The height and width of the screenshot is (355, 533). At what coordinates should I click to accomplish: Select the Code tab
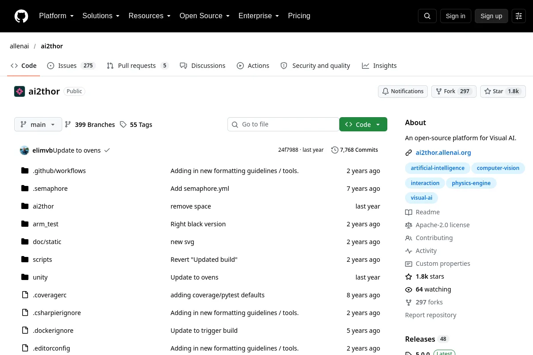click(24, 66)
